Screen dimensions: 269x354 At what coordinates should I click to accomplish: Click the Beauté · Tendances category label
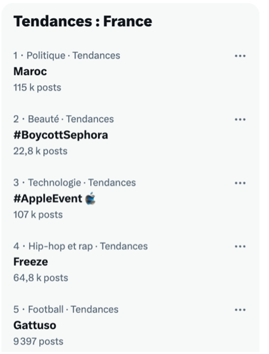coord(71,119)
